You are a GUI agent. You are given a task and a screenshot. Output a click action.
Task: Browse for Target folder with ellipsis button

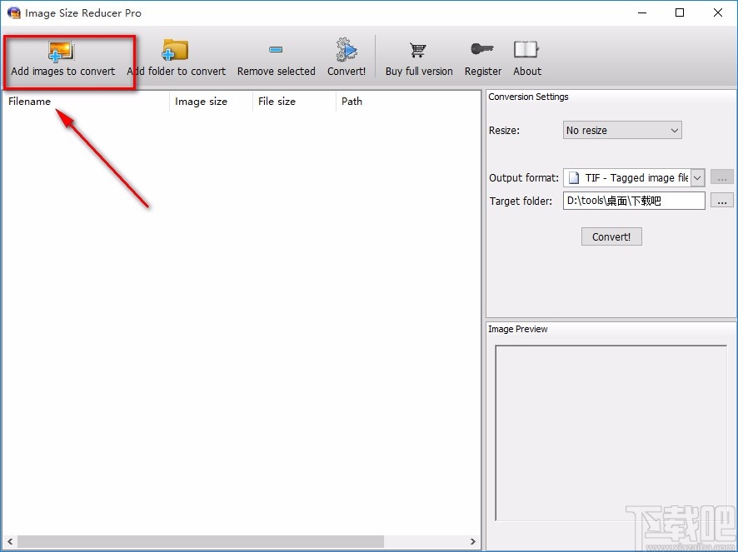point(722,201)
